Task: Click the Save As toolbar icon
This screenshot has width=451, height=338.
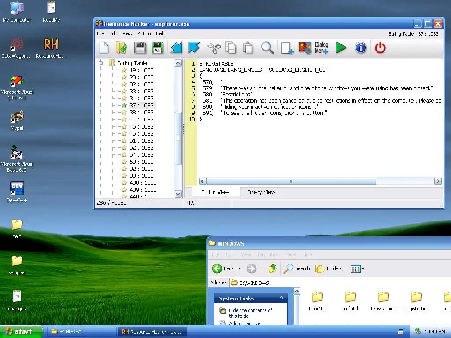Action: click(157, 48)
